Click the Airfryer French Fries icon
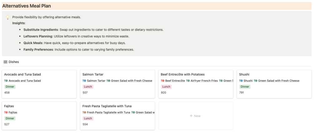Viewport: 314px width, 136px height. (x=188, y=81)
